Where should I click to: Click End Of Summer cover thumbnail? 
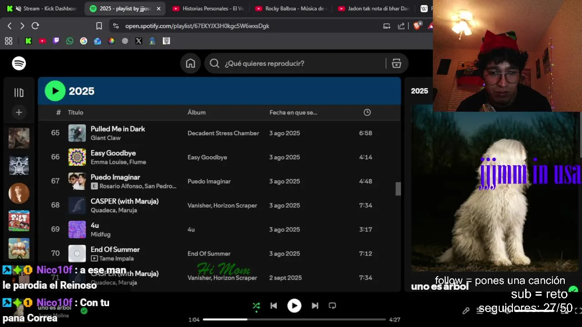[x=77, y=253]
